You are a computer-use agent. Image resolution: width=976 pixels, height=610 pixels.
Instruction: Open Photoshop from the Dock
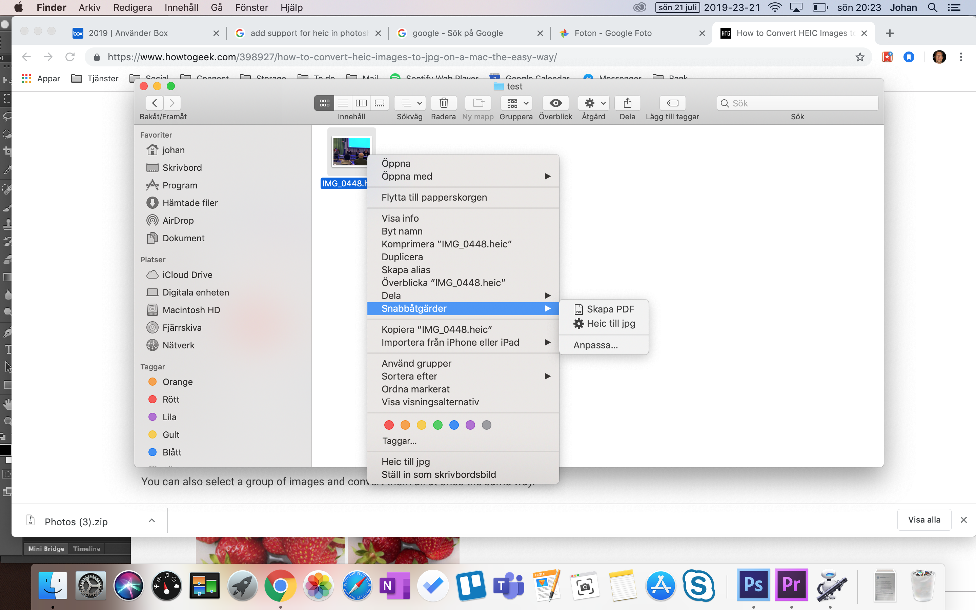pos(753,585)
